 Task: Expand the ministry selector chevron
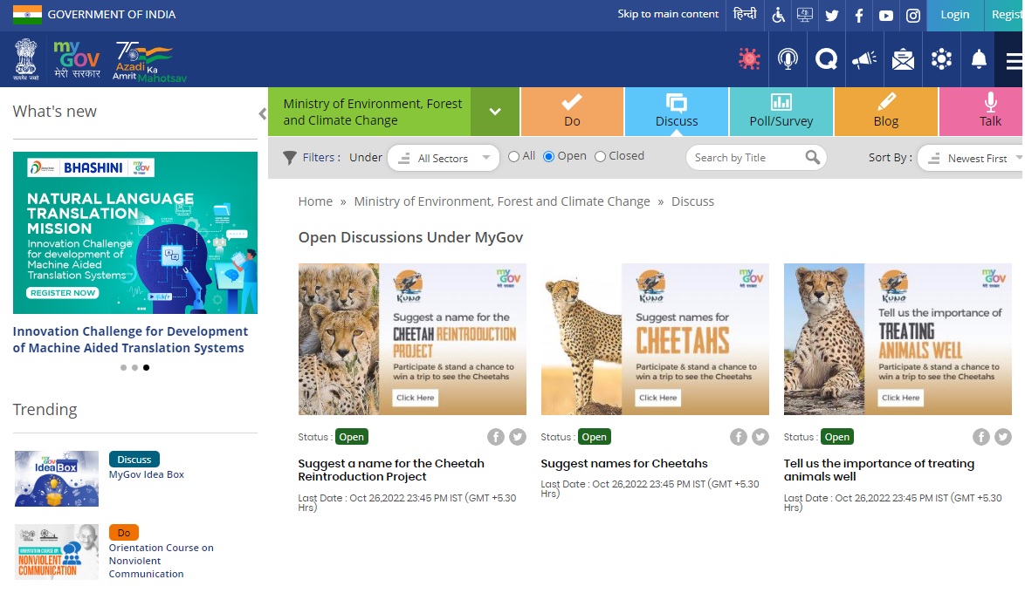[x=495, y=112]
